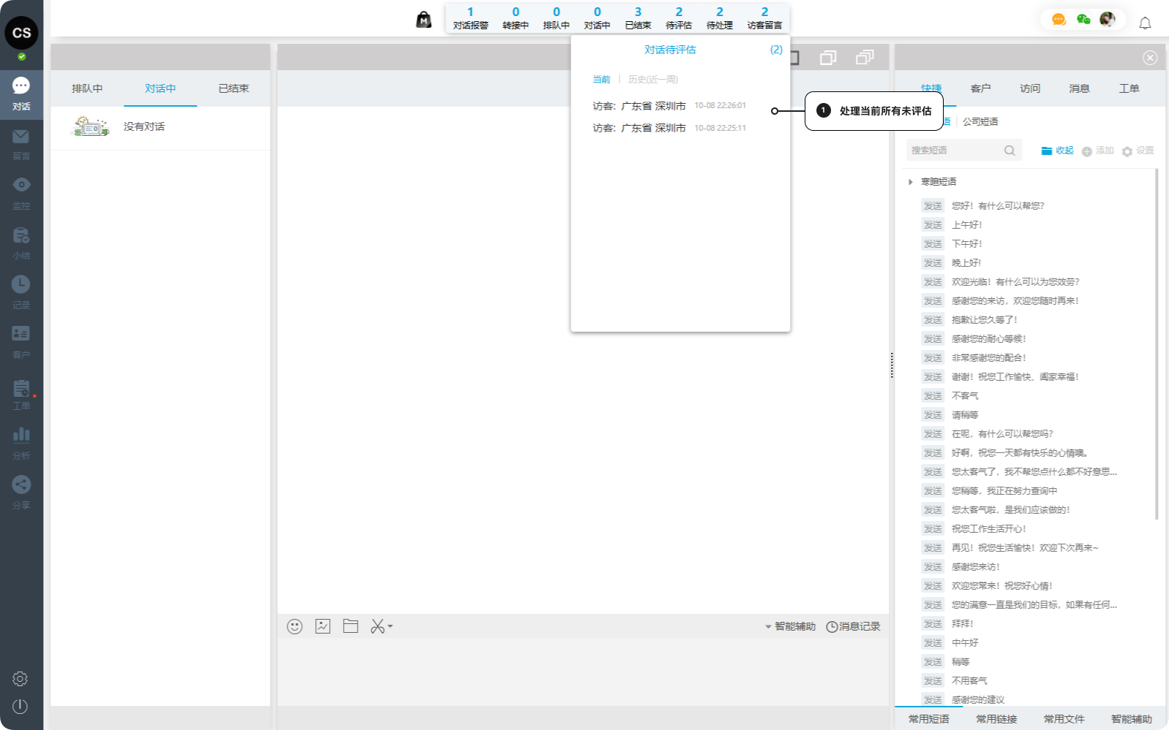Click the image send icon
This screenshot has height=730, width=1169.
[323, 626]
